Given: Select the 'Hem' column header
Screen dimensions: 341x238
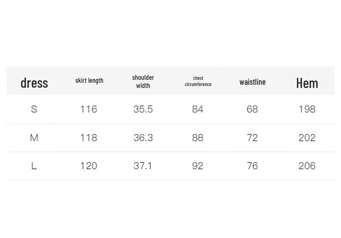Looking at the screenshot, I should 307,83.
